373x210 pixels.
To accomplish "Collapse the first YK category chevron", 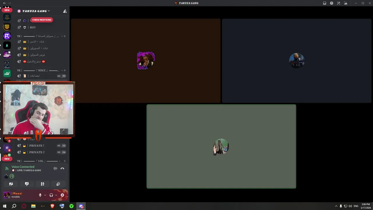I will [61, 36].
